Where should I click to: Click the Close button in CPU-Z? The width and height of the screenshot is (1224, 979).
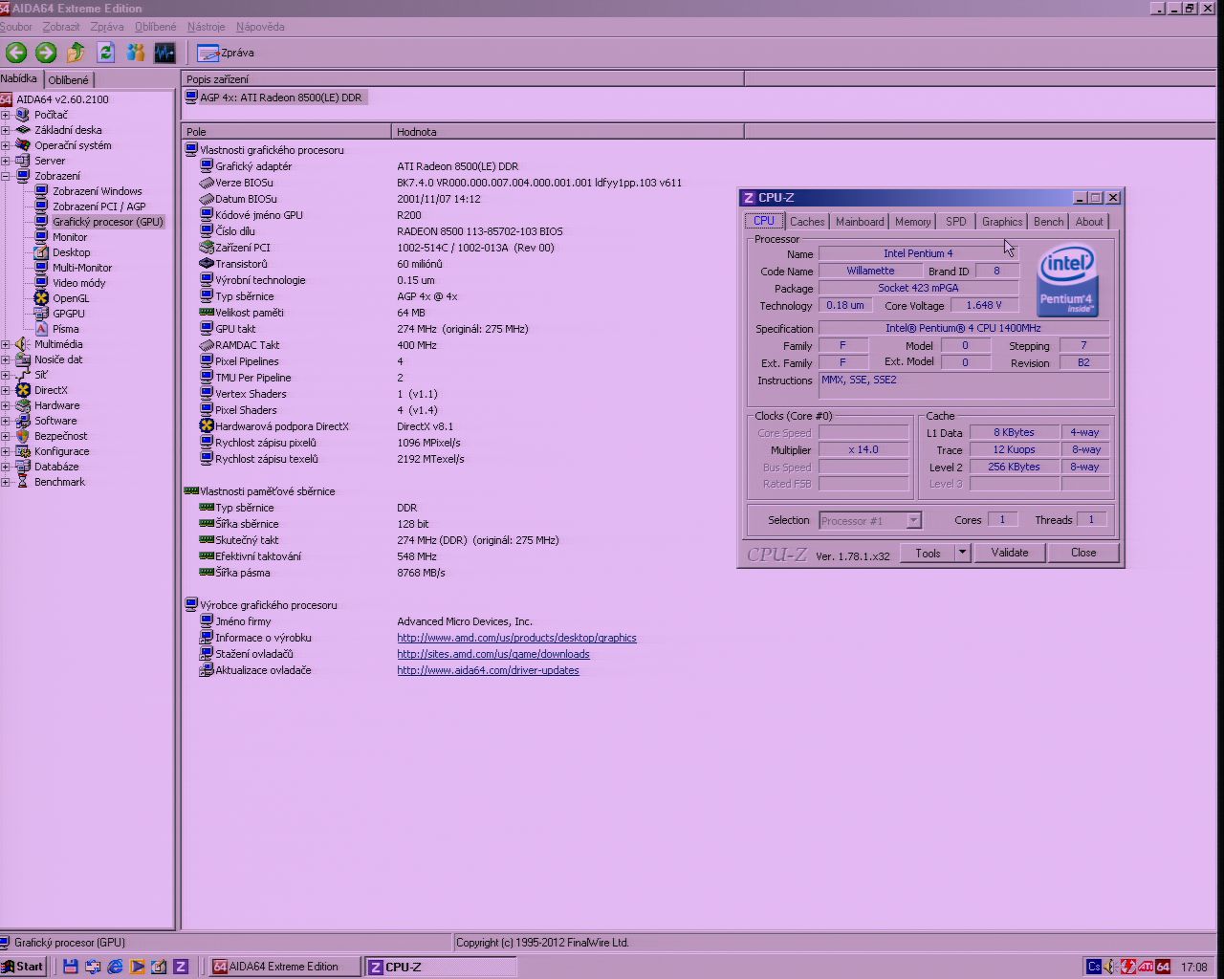click(x=1083, y=553)
